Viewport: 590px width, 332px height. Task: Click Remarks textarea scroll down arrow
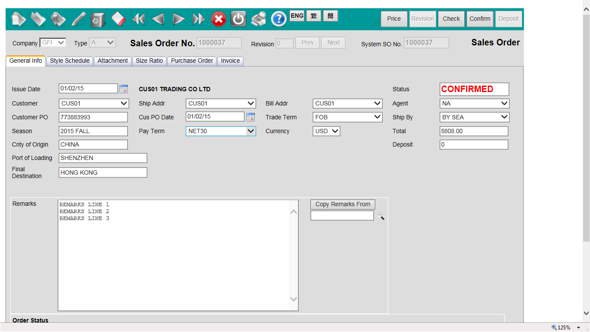pos(294,299)
